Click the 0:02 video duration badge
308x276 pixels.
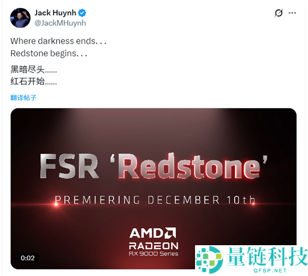[x=28, y=258]
